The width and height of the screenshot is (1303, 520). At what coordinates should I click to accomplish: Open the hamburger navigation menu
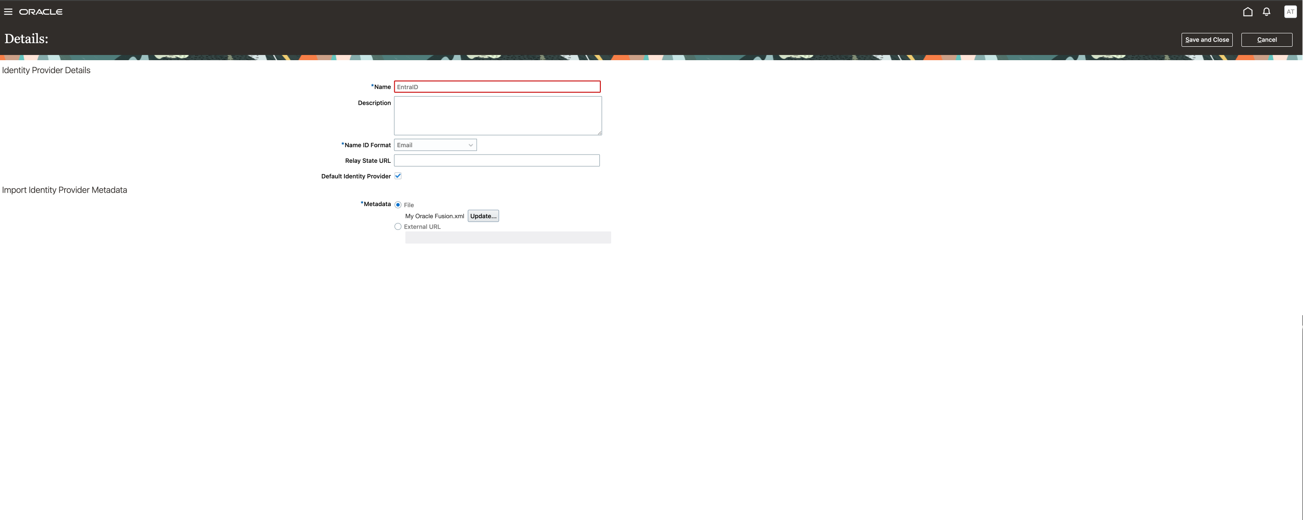(8, 12)
